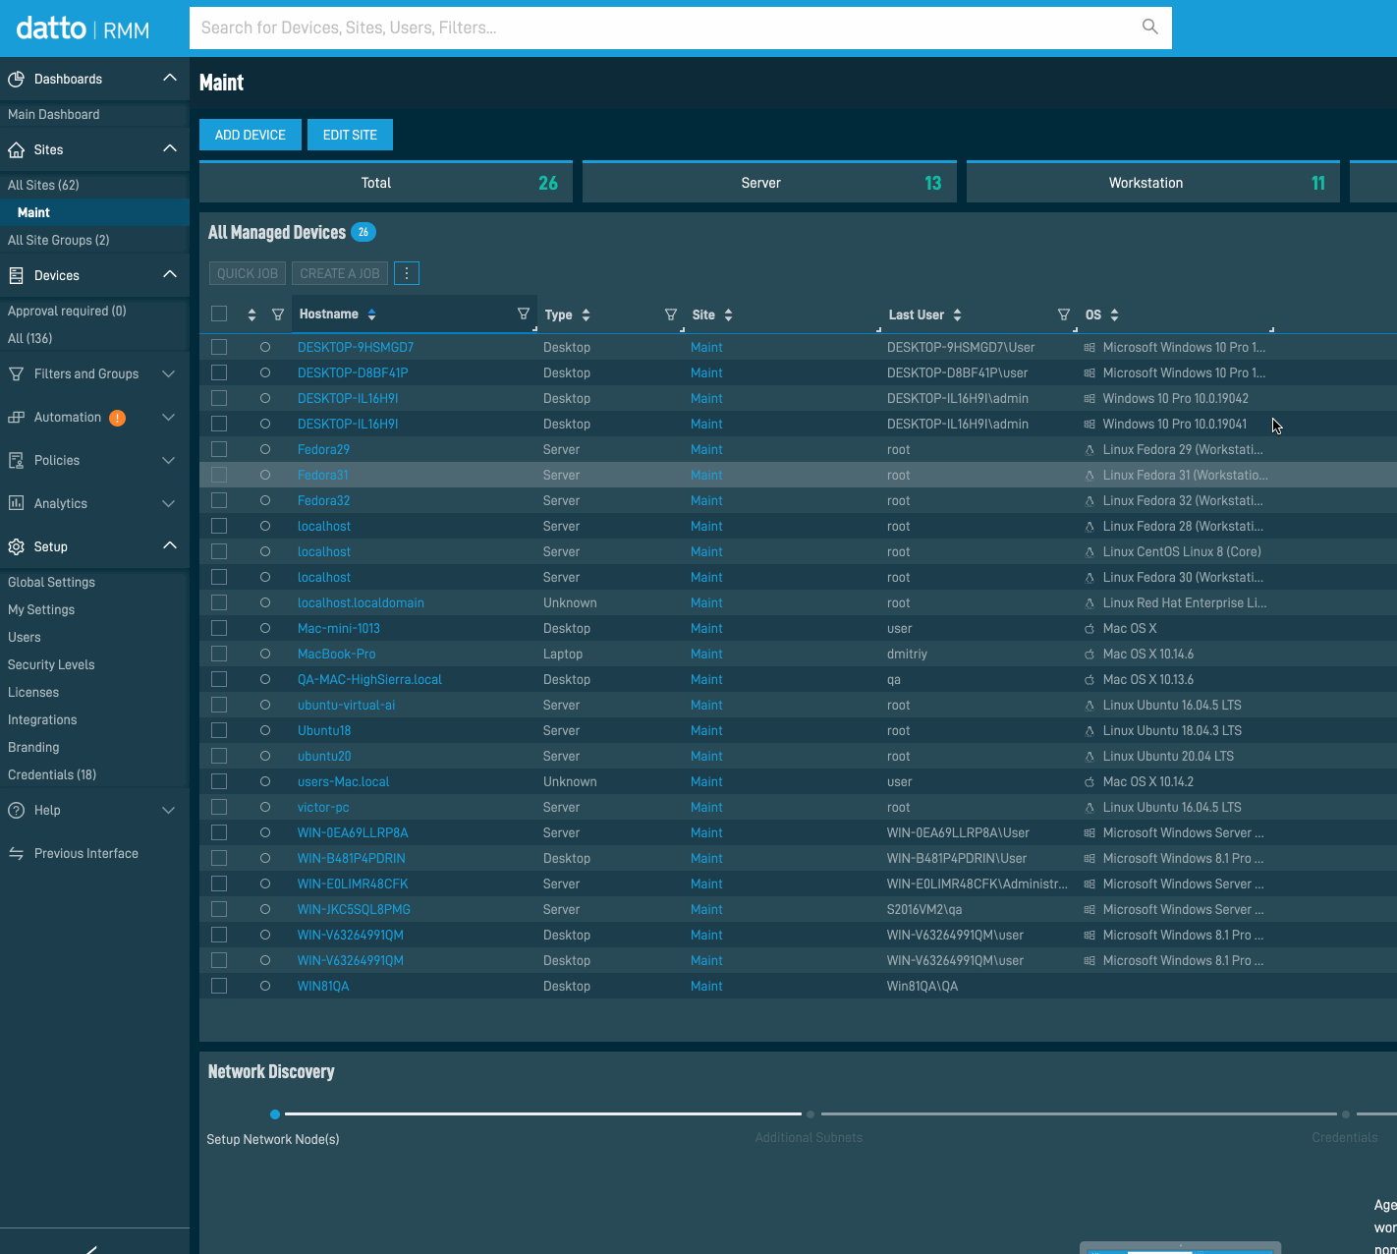Screen dimensions: 1397x1254
Task: Expand the Filters and Groups chevron
Action: click(x=169, y=374)
